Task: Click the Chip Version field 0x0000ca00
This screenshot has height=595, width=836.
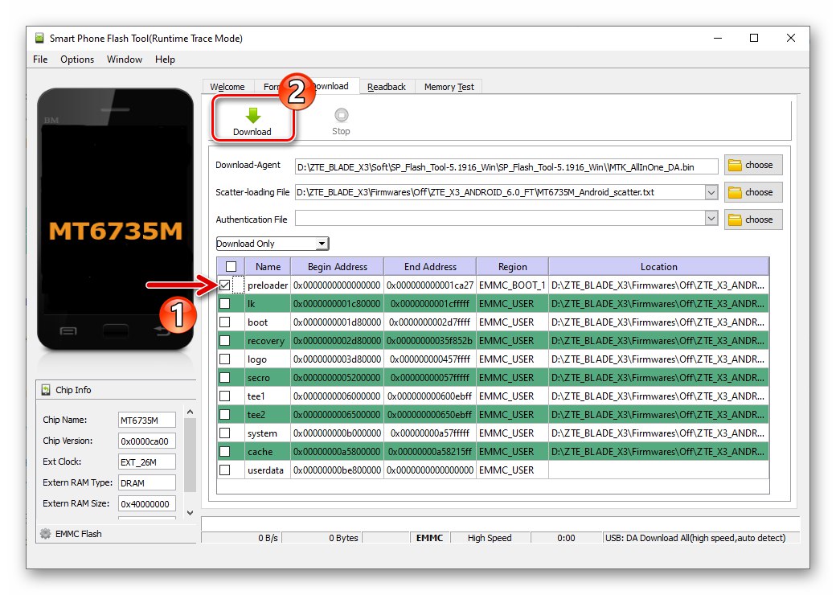Action: pos(146,441)
